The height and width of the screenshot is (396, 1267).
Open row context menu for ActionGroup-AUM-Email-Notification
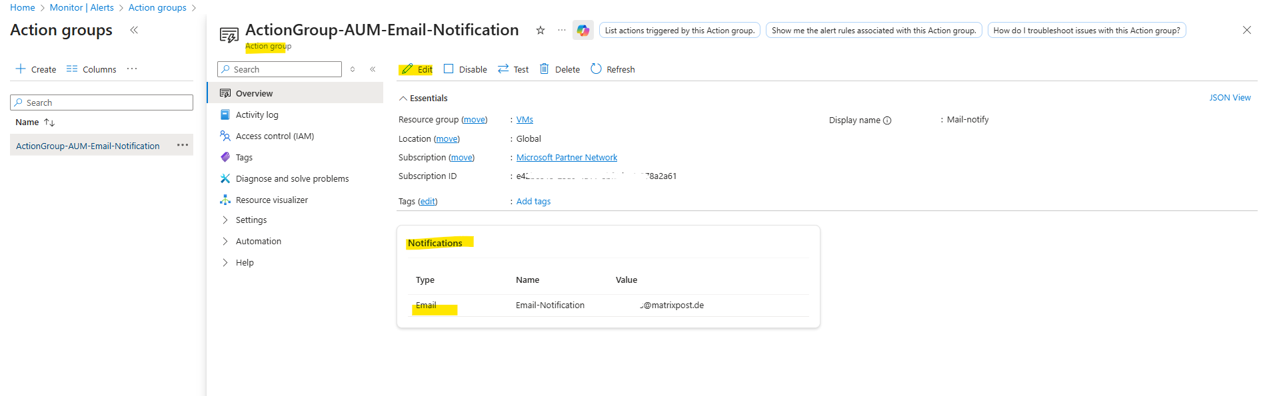[183, 145]
